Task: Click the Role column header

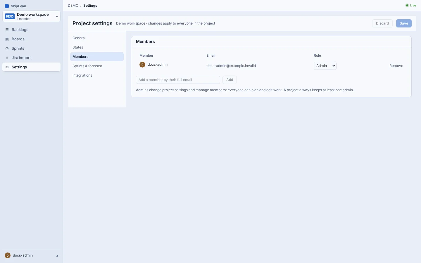Action: coord(317,56)
